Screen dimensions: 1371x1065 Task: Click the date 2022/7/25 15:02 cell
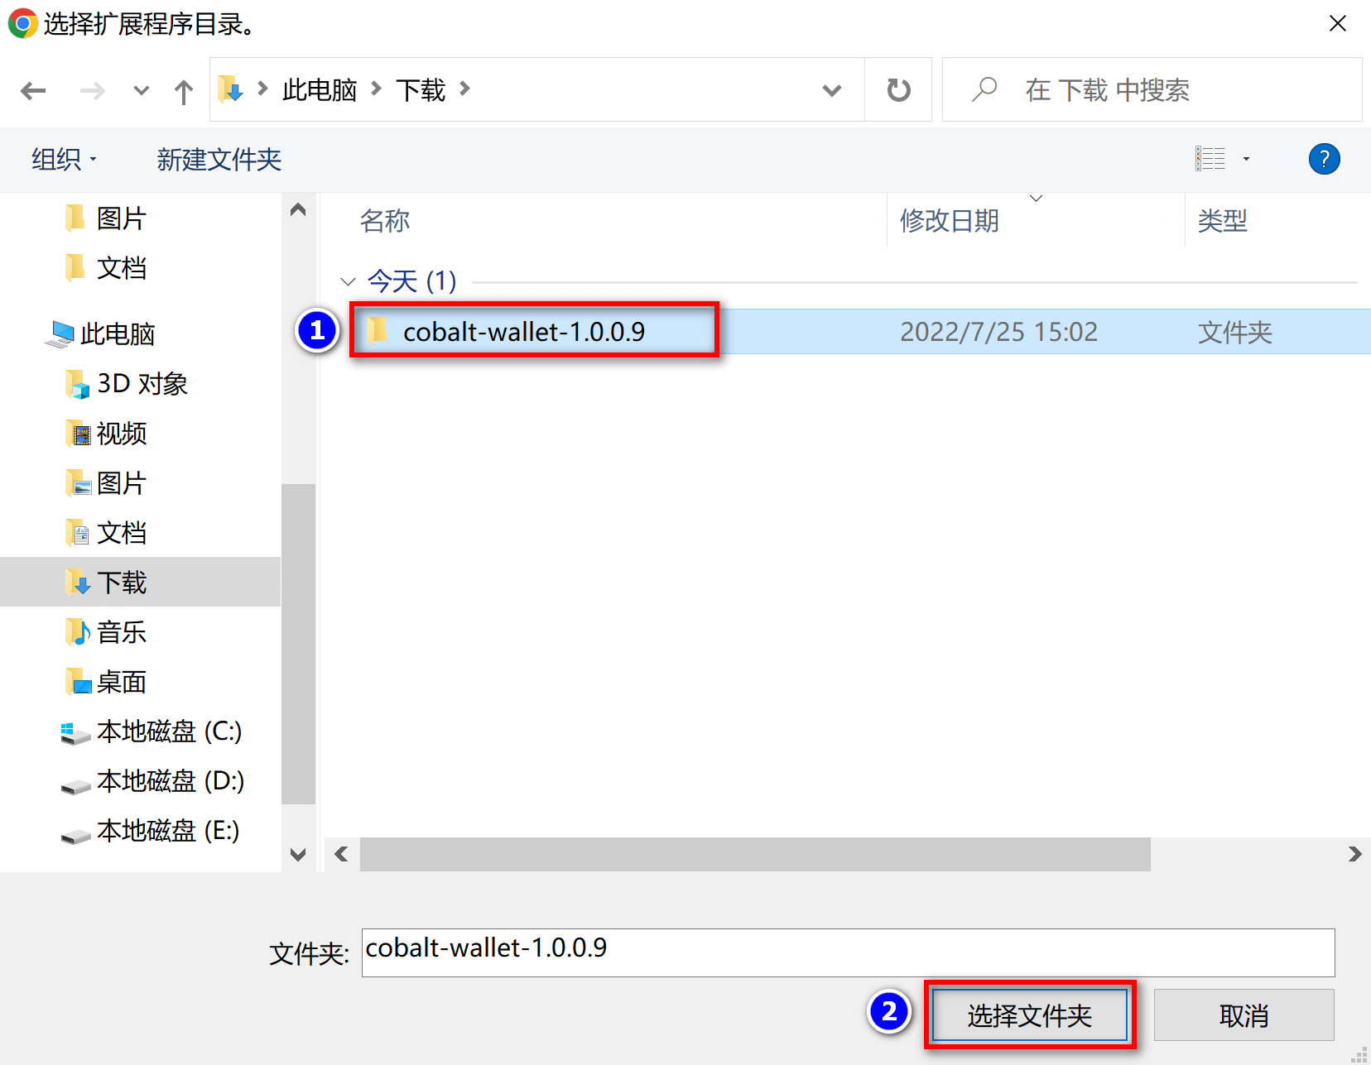click(999, 332)
